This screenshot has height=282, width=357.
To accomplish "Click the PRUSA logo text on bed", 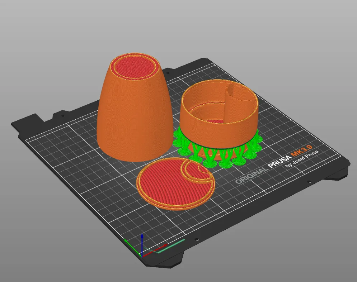I will click(x=280, y=162).
